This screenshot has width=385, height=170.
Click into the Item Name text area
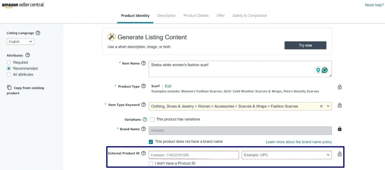[240, 69]
